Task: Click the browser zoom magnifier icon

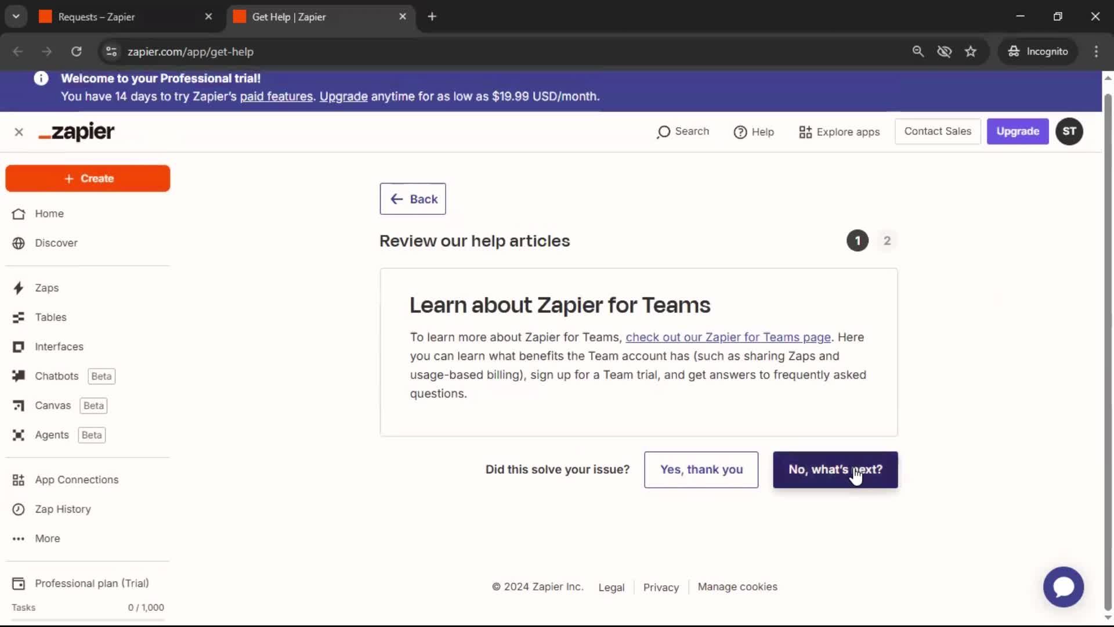Action: pos(918,52)
